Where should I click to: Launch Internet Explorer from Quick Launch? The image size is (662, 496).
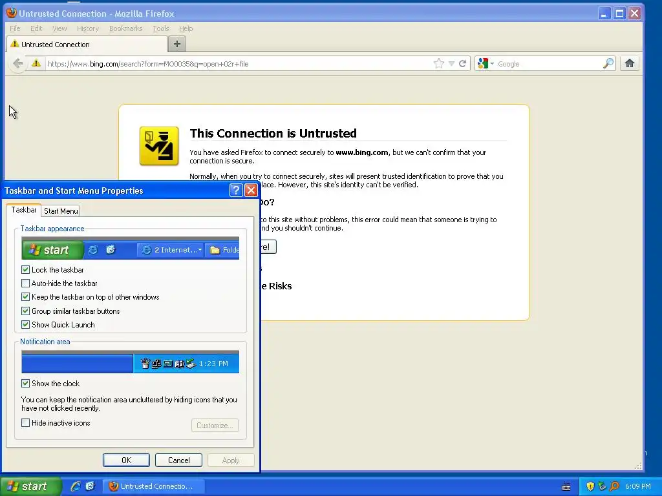coord(75,486)
